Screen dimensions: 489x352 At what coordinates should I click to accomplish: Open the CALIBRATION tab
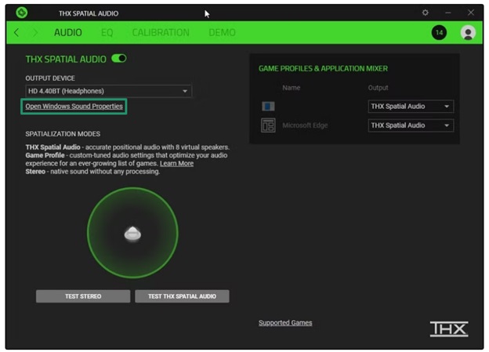(x=161, y=32)
